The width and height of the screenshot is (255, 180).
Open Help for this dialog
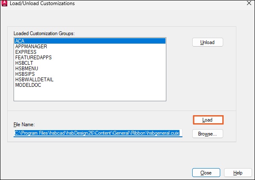(238, 173)
